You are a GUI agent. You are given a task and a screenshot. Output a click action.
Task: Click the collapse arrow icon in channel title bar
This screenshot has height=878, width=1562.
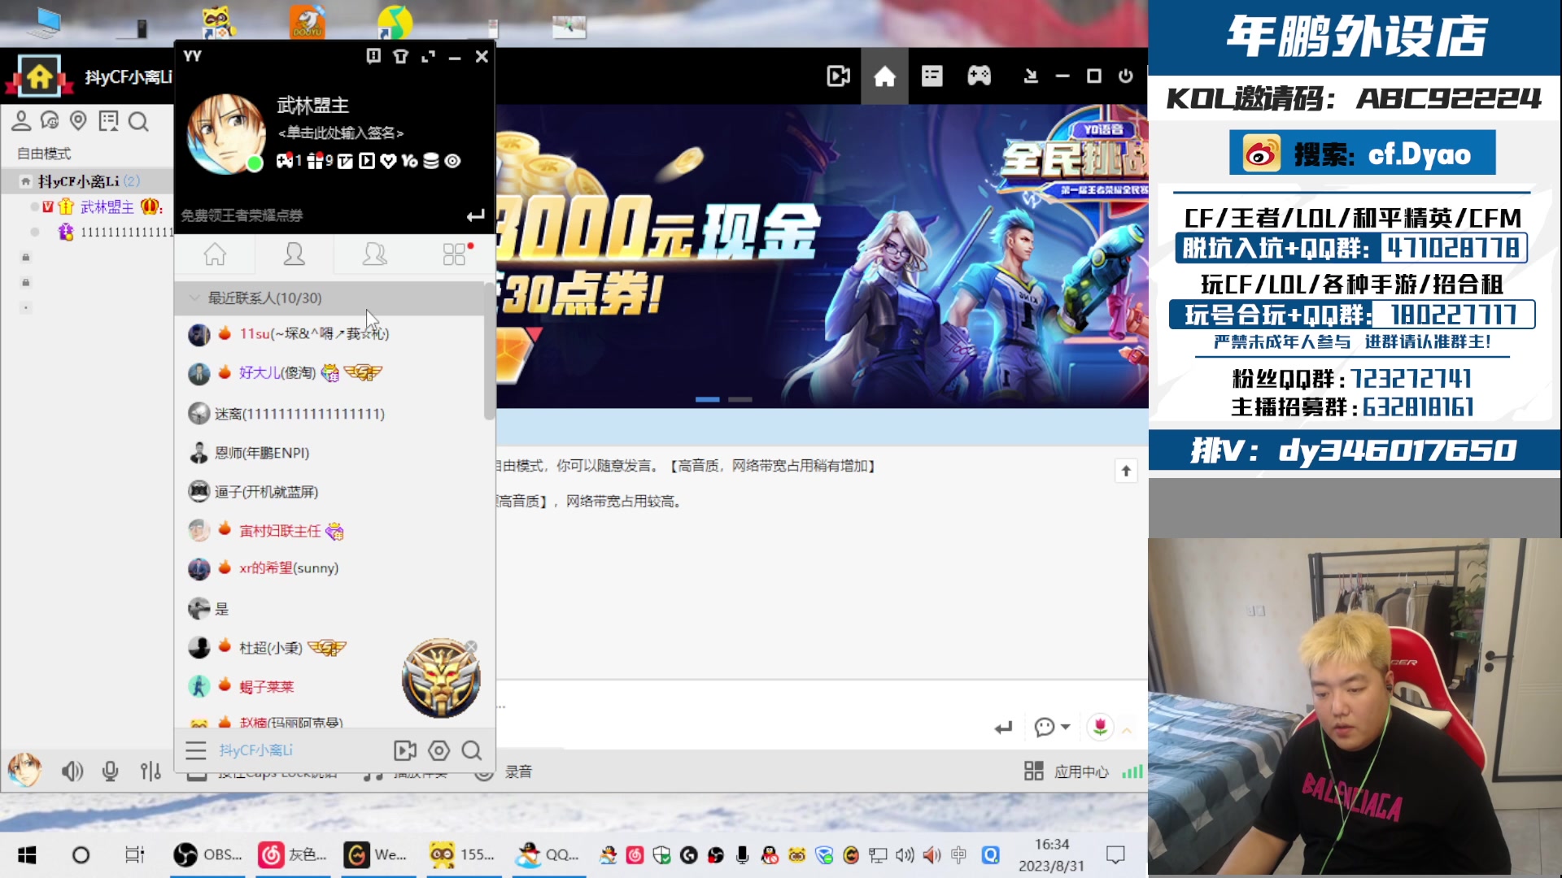pos(1031,76)
